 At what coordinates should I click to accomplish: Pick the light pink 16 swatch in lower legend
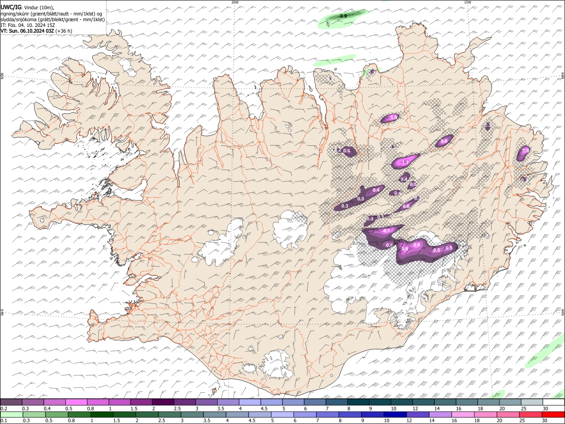point(463,415)
